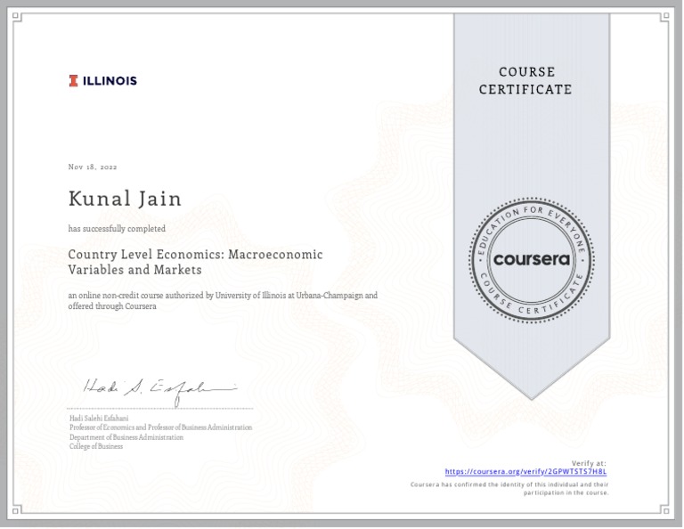
Task: Click 'Coursera has confirmed the identity' statement
Action: click(x=509, y=484)
